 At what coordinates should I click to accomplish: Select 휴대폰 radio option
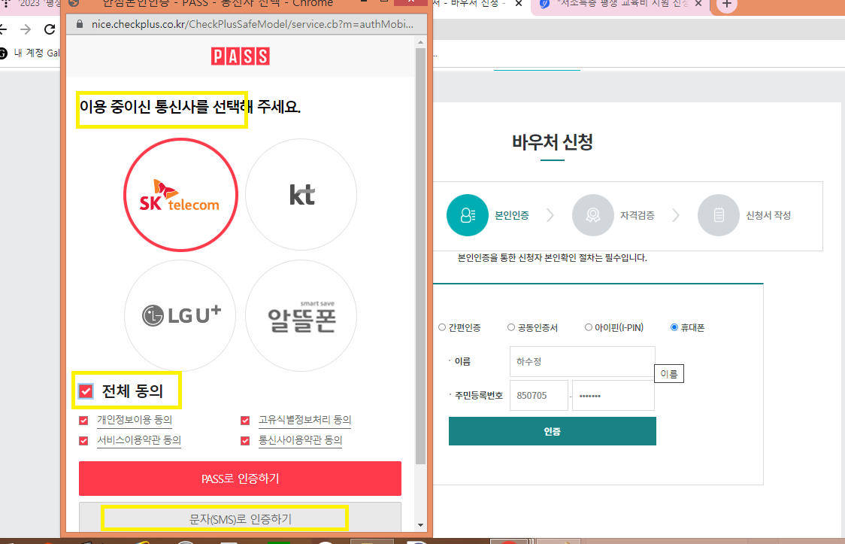point(674,327)
